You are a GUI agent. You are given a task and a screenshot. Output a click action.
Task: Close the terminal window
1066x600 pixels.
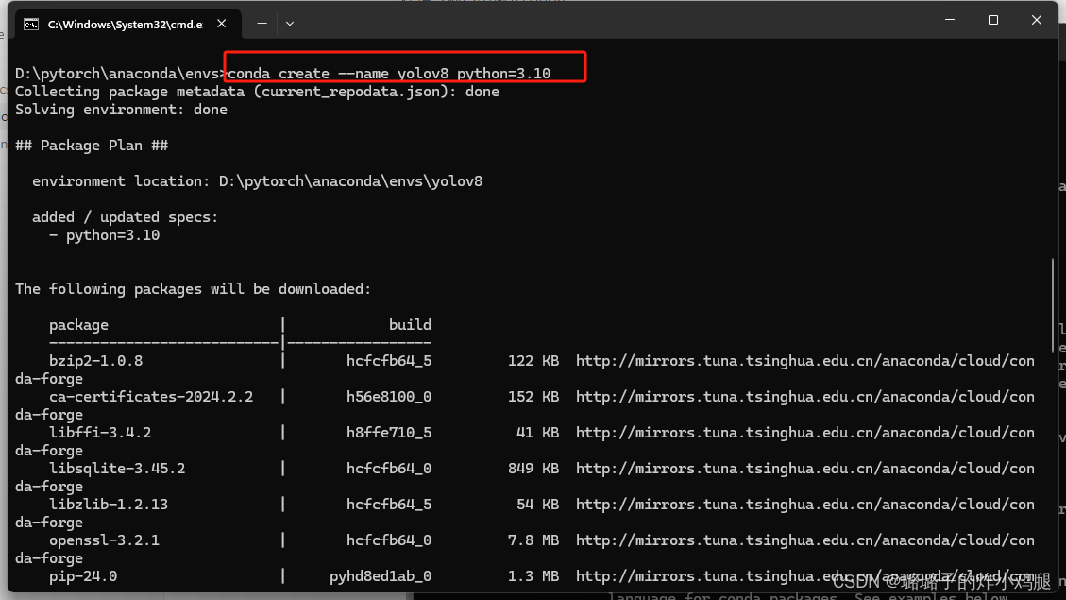[x=1036, y=21]
